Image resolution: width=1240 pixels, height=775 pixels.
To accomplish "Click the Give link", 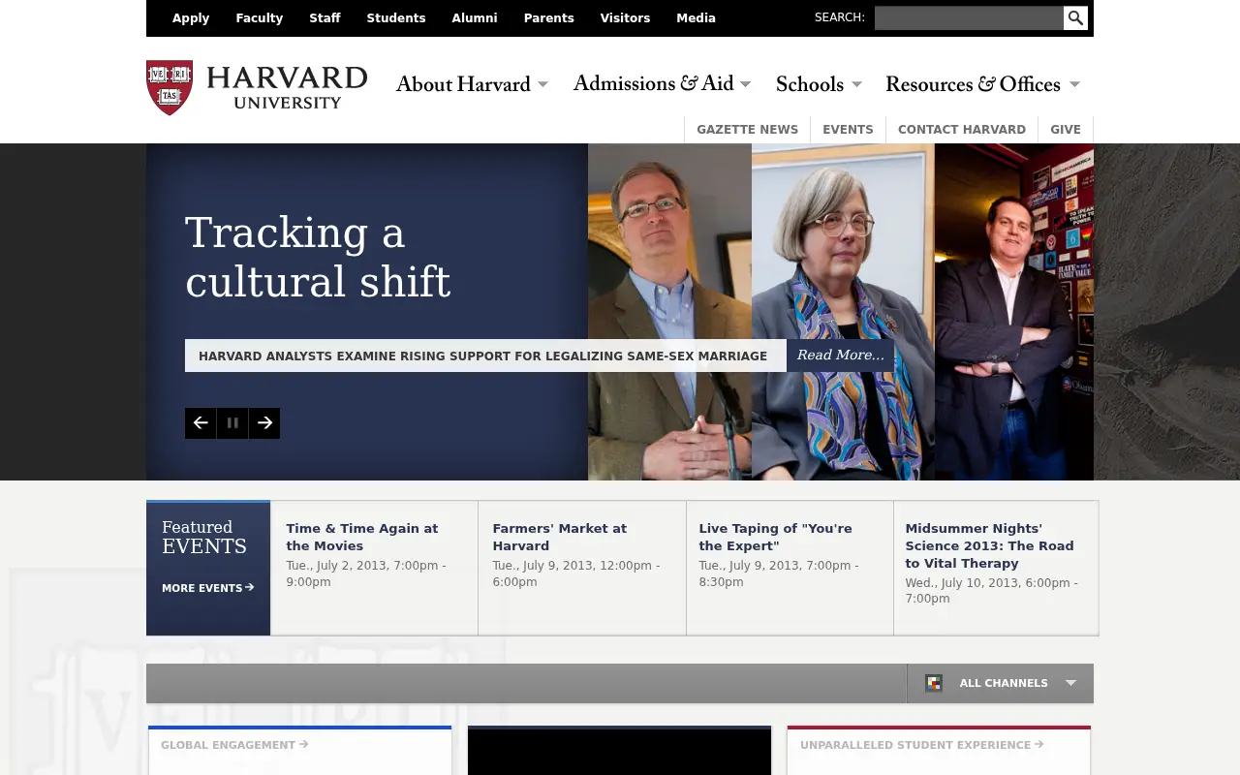I will coord(1066,130).
